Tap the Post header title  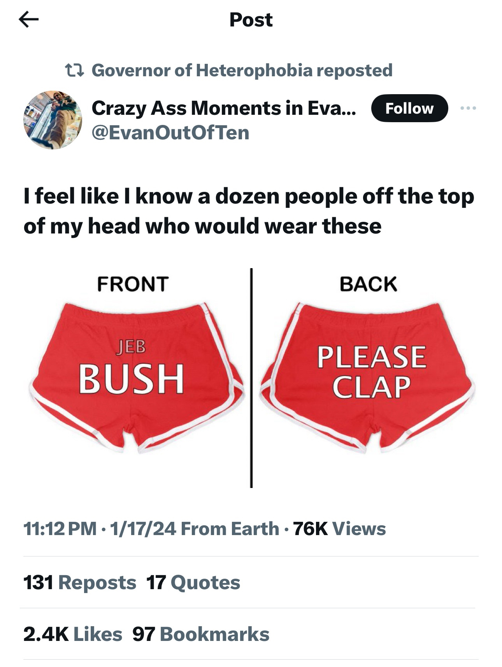point(251,19)
